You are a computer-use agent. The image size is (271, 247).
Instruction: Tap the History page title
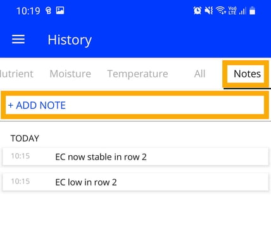click(70, 40)
